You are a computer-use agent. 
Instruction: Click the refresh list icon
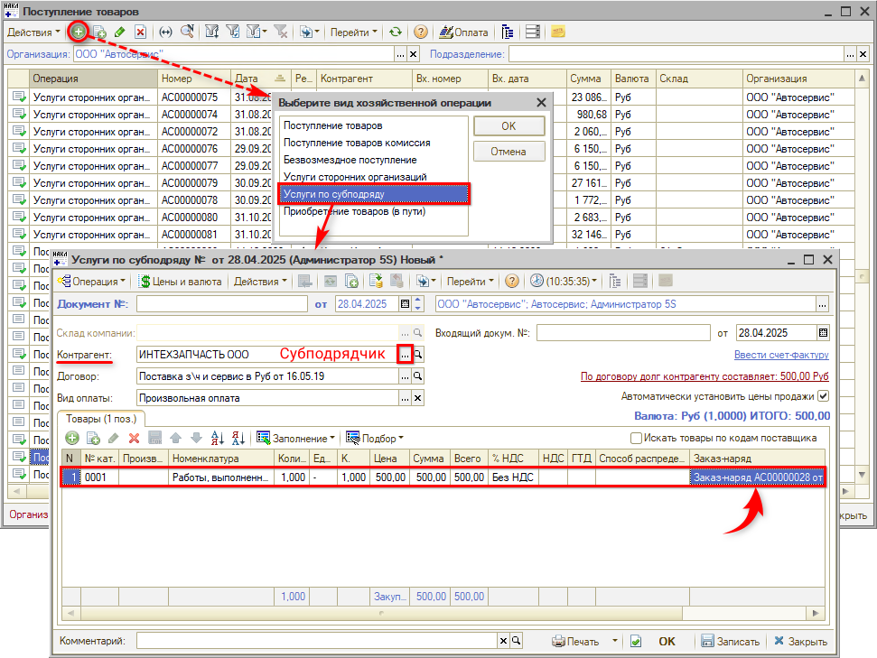pos(396,32)
